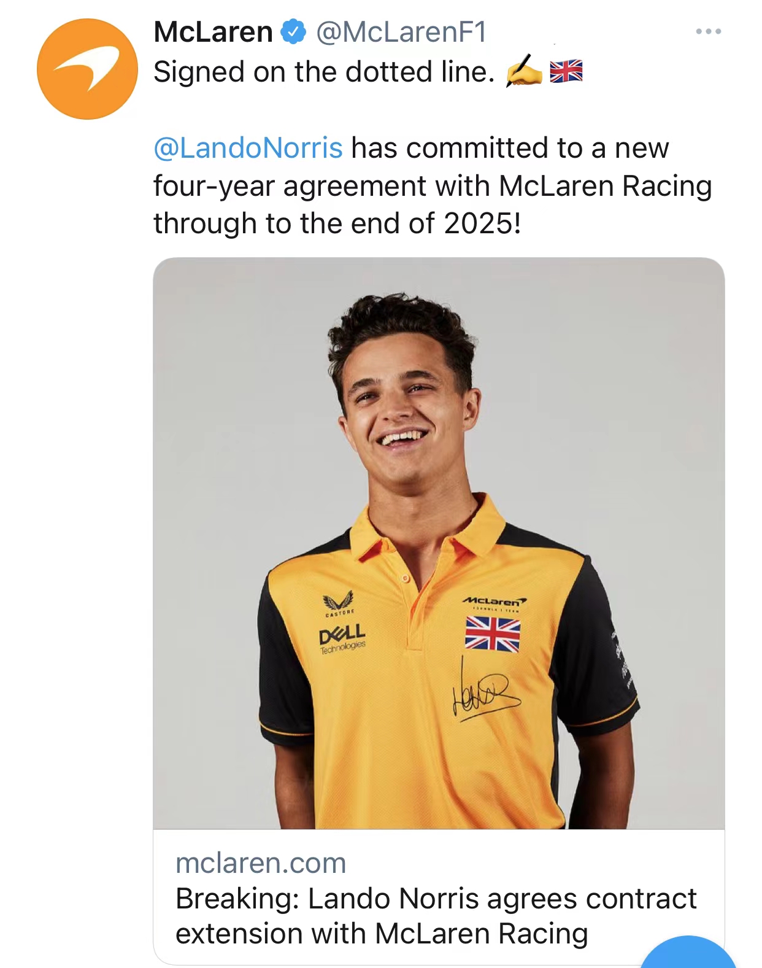Viewport: 762px width, 968px height.
Task: Open the three-dot more options menu
Action: [x=708, y=31]
